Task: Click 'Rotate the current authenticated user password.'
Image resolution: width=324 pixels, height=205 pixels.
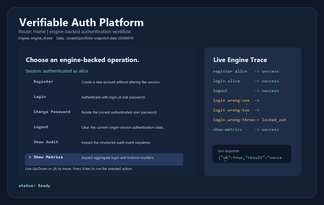Action: tap(119, 112)
